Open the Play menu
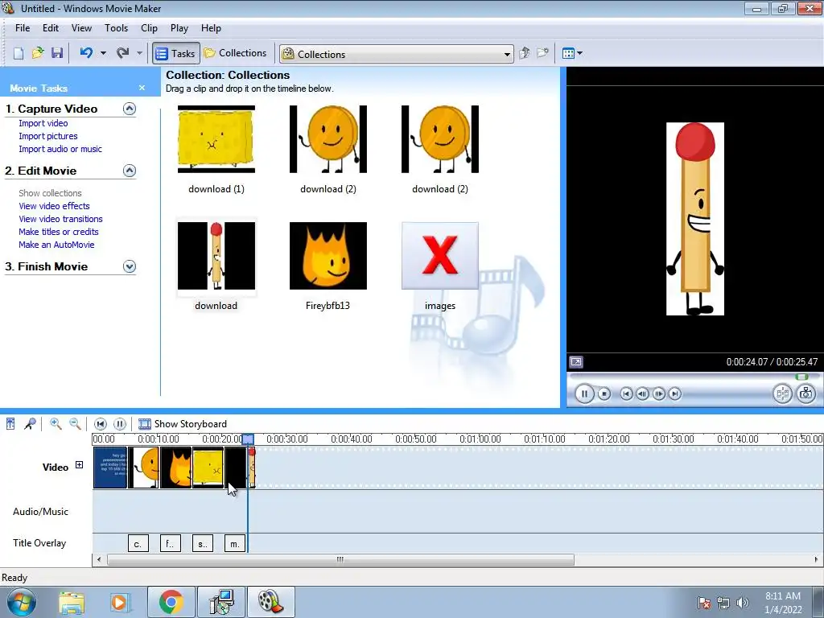This screenshot has width=824, height=618. (179, 28)
